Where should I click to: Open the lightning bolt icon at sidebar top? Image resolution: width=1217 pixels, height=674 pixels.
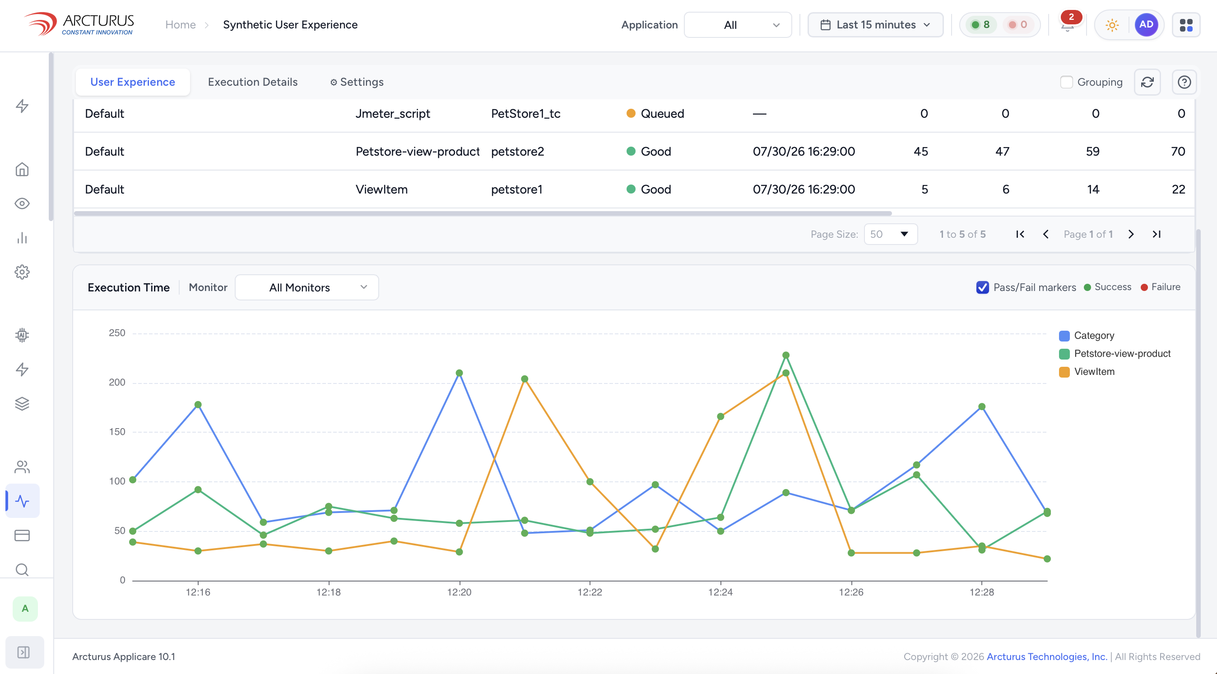tap(22, 106)
